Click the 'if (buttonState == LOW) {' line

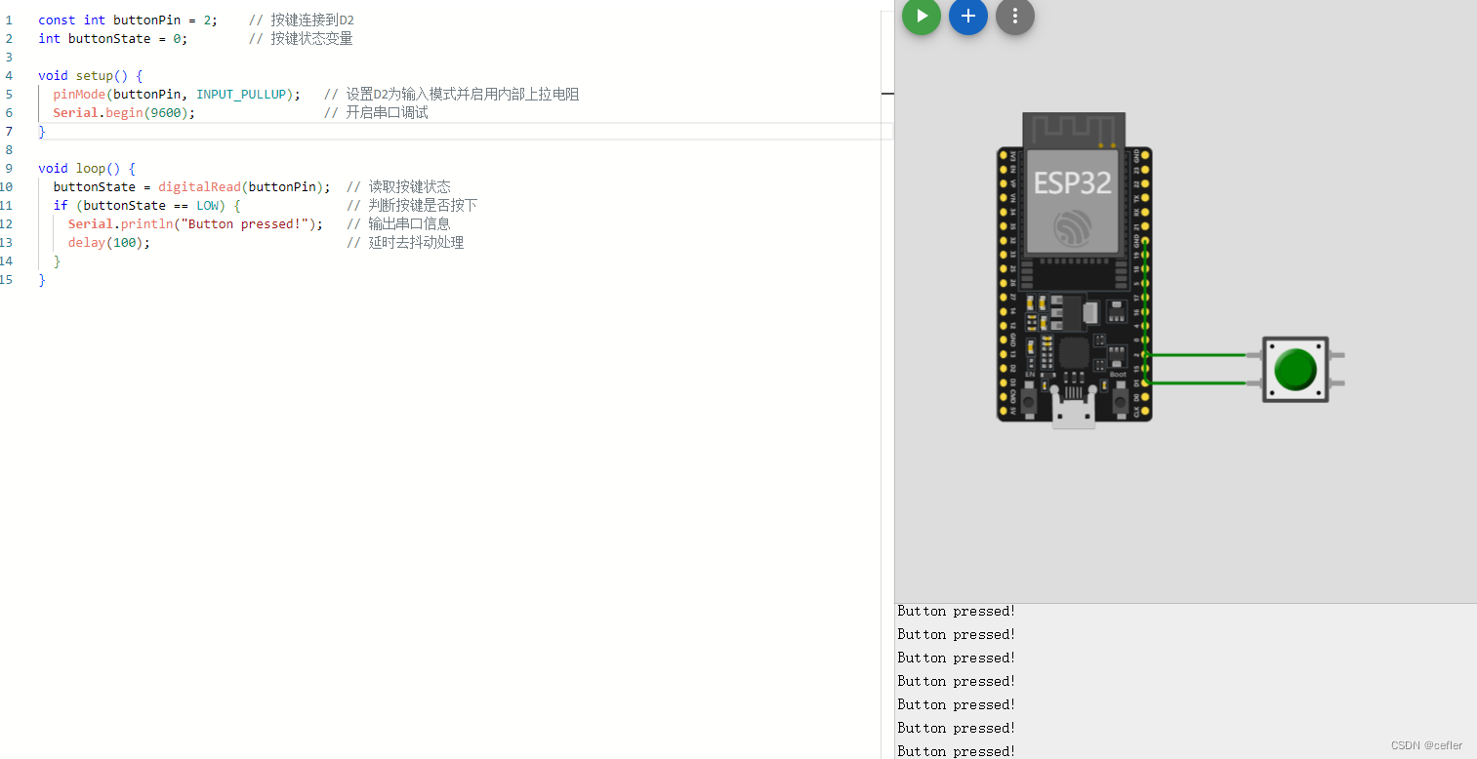pyautogui.click(x=146, y=205)
